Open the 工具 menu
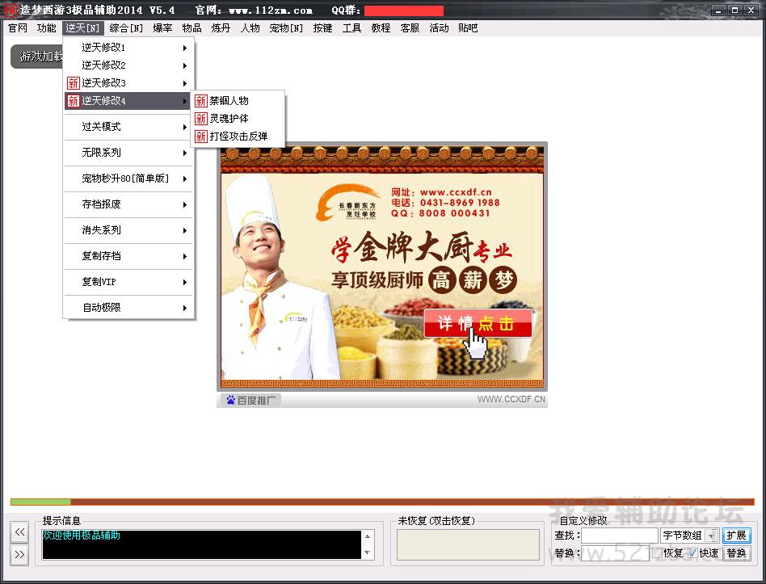This screenshot has width=766, height=584. 351,28
